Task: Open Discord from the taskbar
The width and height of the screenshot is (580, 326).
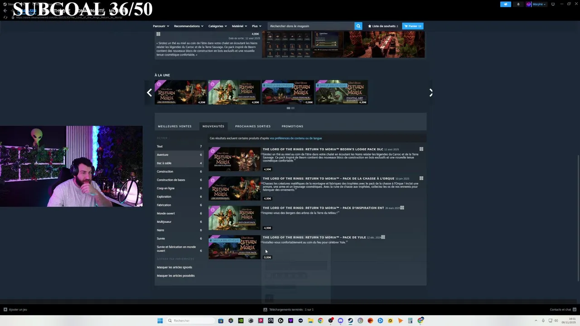Action: point(340,321)
